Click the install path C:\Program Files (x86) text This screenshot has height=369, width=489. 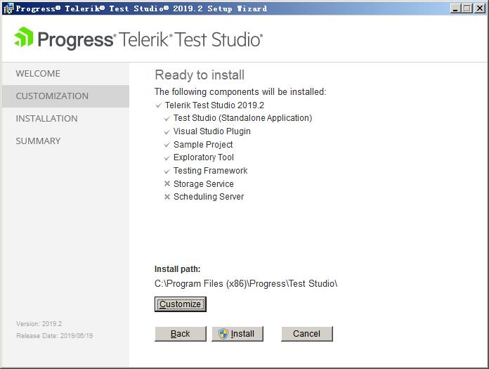[x=246, y=283]
